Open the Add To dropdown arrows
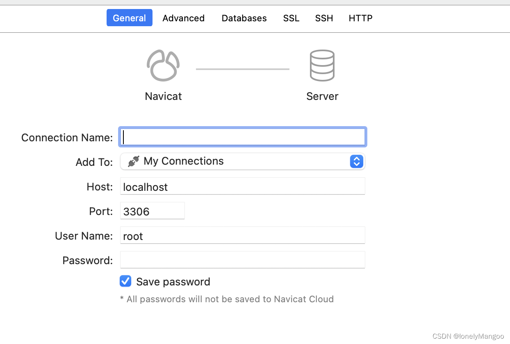This screenshot has width=510, height=344. [356, 161]
